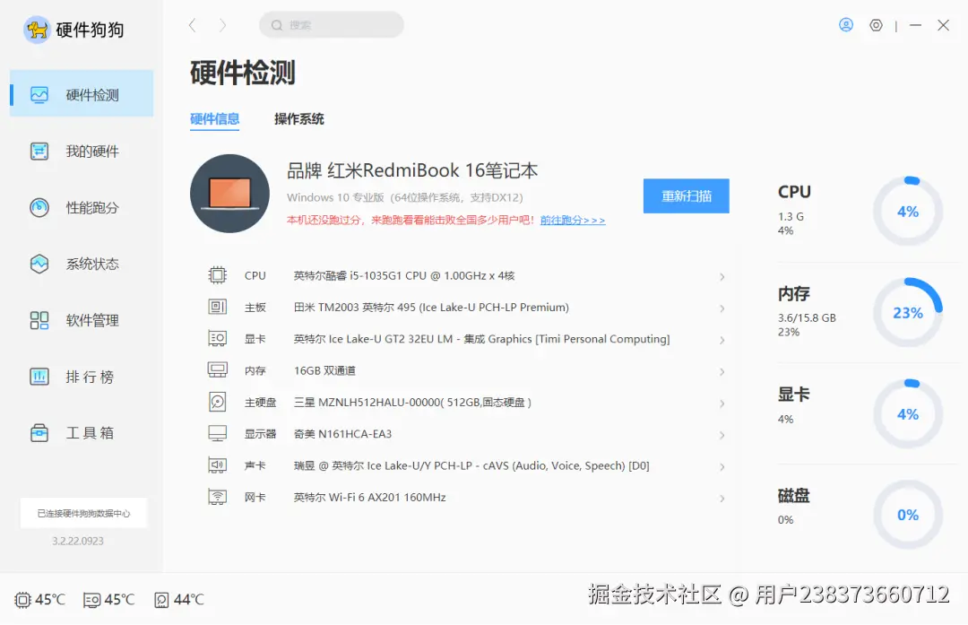Click the 重新扫描 rescan button

(x=686, y=195)
